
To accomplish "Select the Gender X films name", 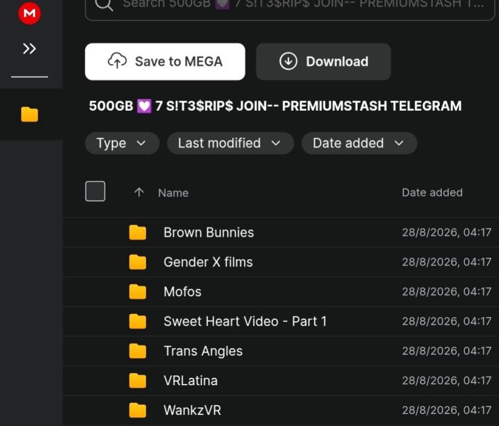I will click(208, 262).
